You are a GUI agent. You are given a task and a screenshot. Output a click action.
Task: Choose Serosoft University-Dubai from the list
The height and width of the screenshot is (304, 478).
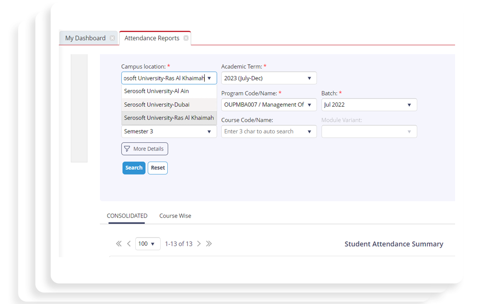pyautogui.click(x=156, y=104)
